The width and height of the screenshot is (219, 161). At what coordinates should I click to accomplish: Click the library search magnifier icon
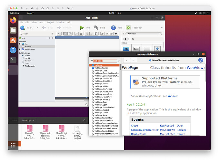click(x=133, y=39)
